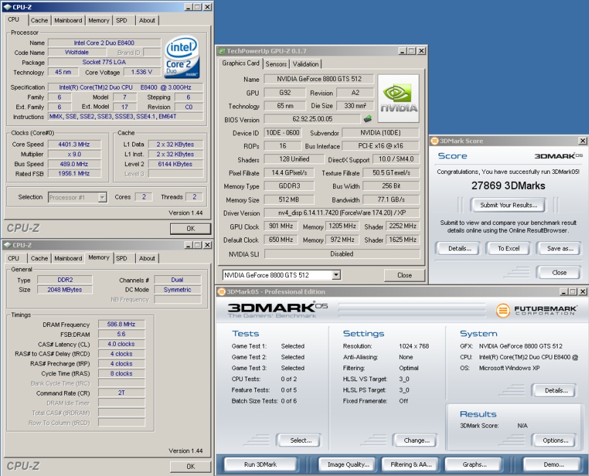The width and height of the screenshot is (589, 476).
Task: Launch the Demo button
Action: pos(553,465)
